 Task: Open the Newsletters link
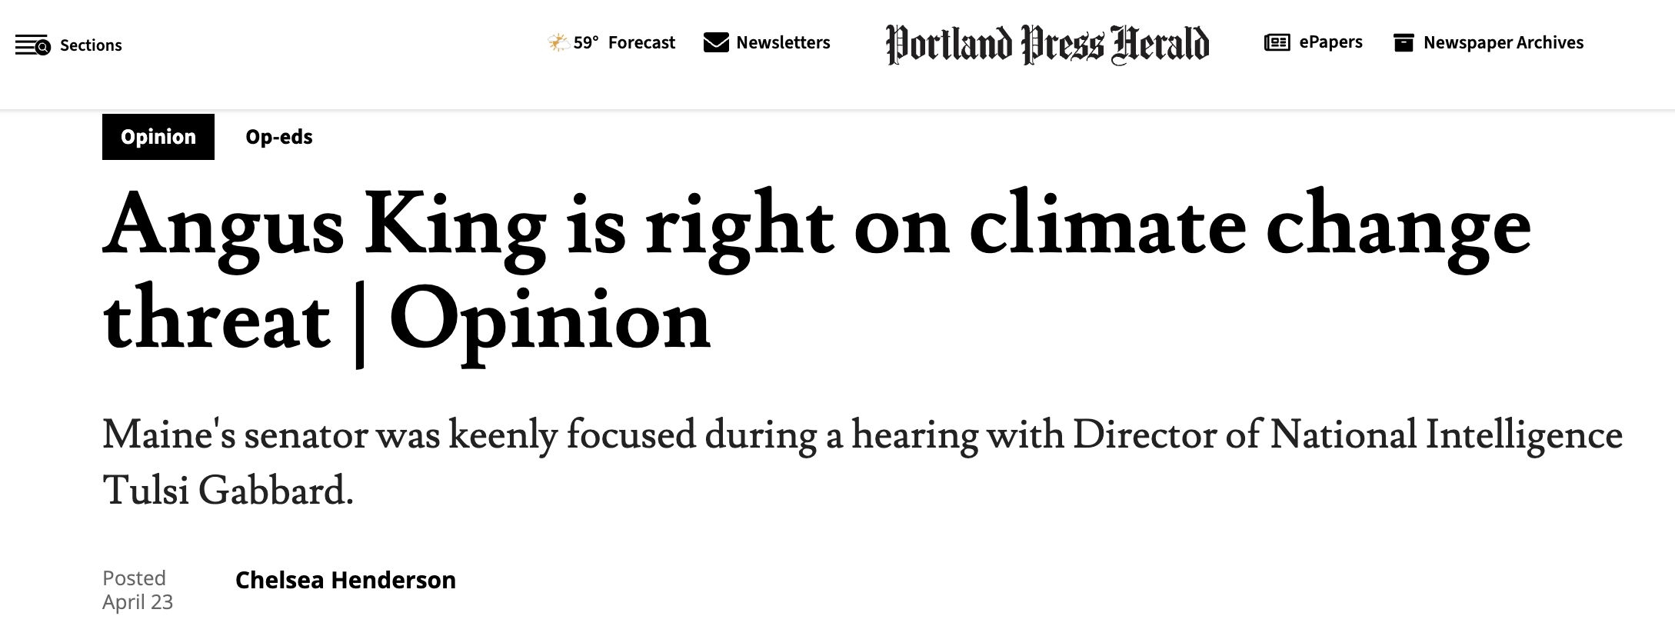[783, 42]
